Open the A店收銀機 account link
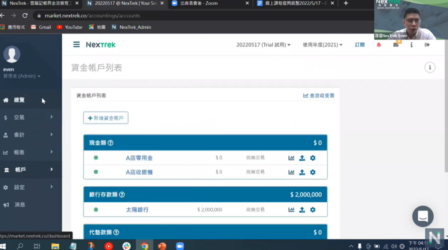This screenshot has height=250, width=448. click(x=139, y=172)
